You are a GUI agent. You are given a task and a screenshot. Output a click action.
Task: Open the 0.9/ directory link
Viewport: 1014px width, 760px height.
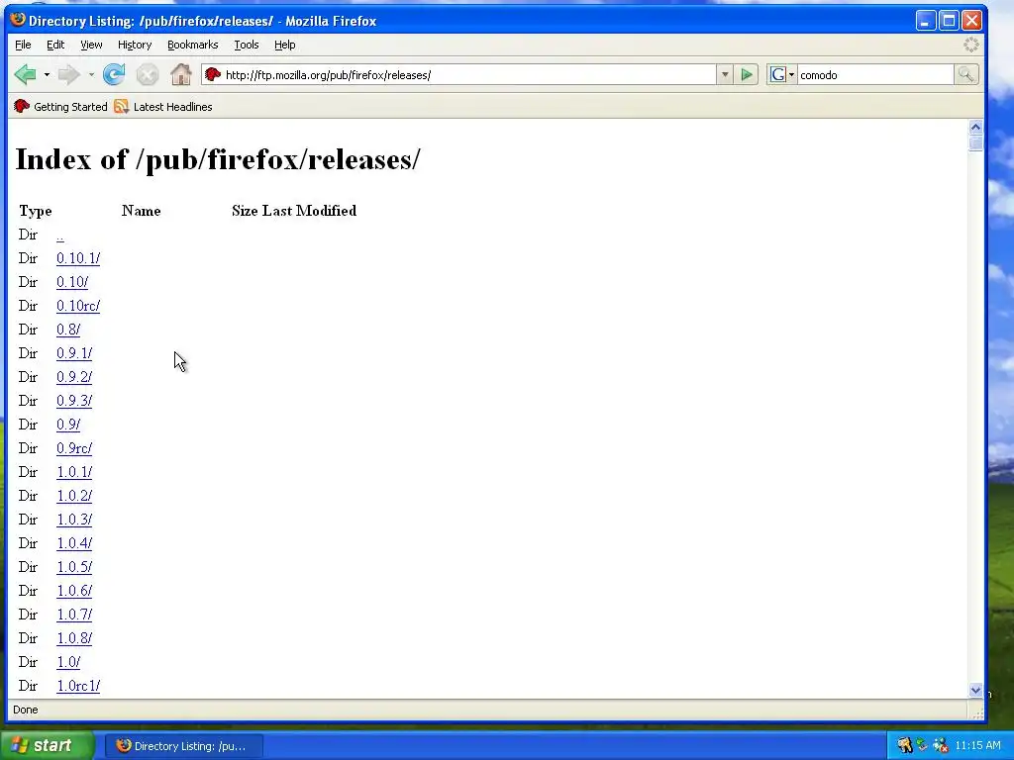coord(68,425)
